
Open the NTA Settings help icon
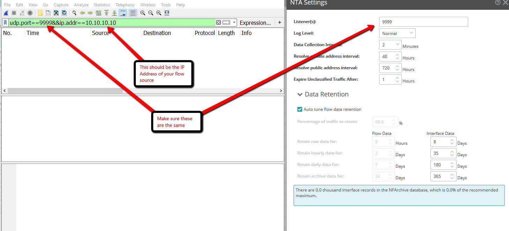(x=498, y=2)
